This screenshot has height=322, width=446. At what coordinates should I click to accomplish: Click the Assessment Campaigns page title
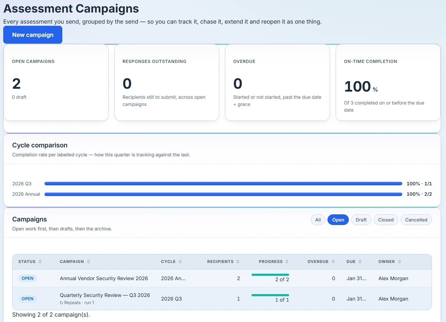tap(71, 8)
